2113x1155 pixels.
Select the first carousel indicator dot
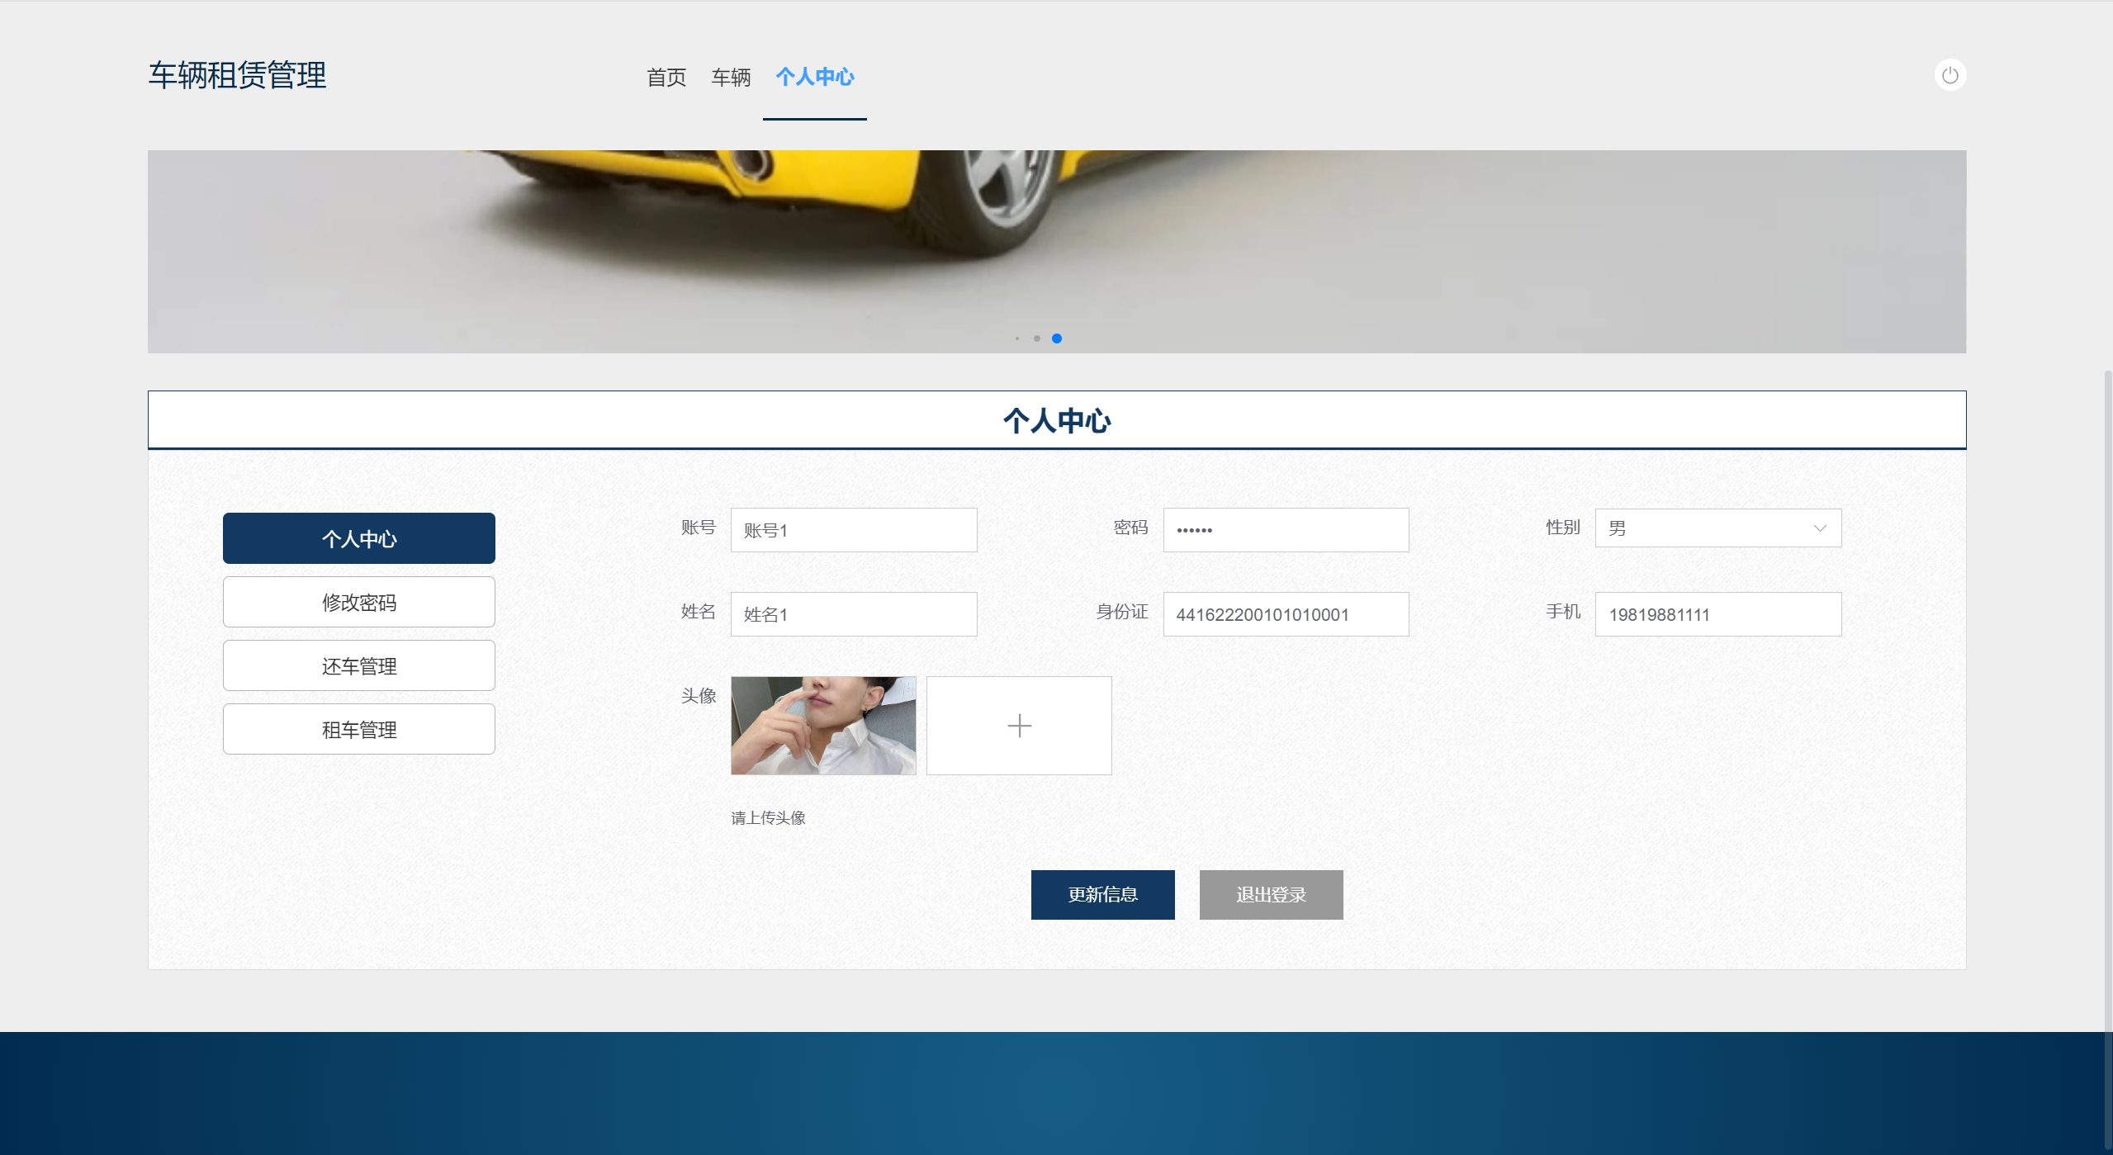[1017, 338]
